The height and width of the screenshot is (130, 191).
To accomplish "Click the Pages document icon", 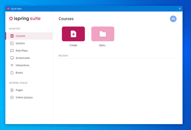I will click(12, 90).
